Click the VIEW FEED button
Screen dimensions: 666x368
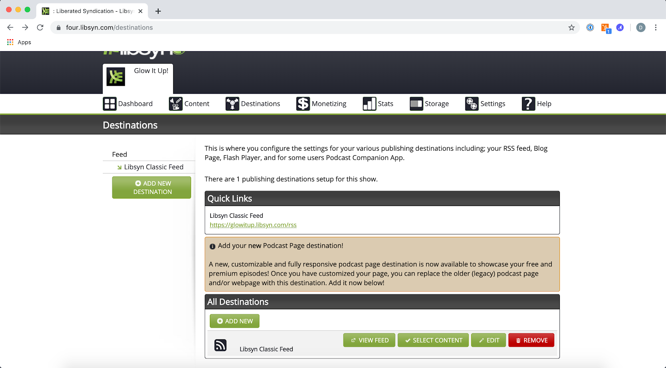point(369,340)
